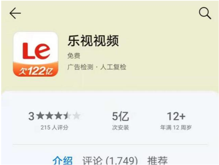Tap the Le app icon
This screenshot has width=219, height=165.
35,54
